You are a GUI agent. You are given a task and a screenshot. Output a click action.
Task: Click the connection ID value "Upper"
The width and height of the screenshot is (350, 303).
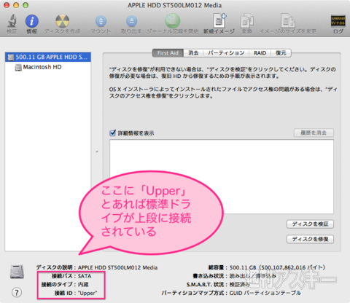[x=87, y=293]
